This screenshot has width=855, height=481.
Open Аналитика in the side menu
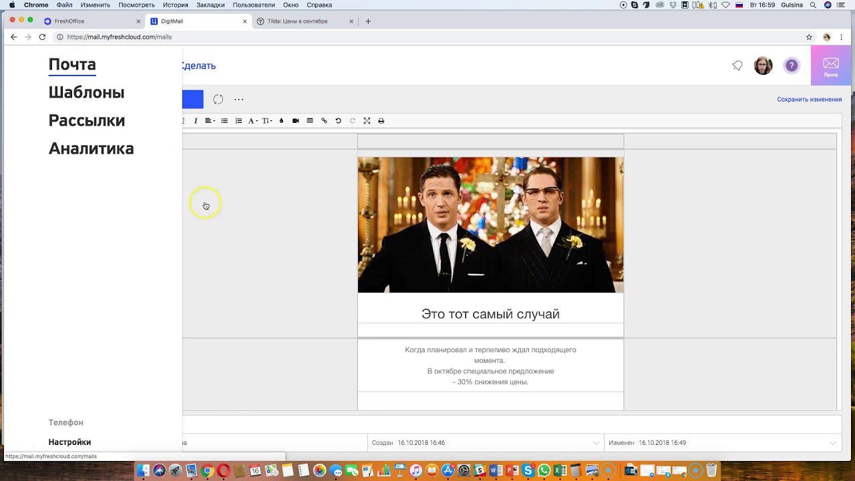(x=92, y=148)
